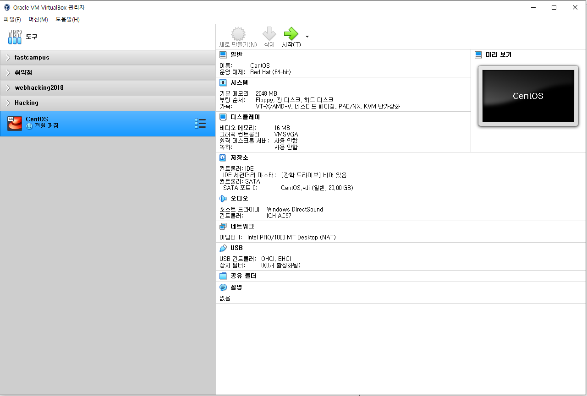Click the '미리 보기' preview heading
The height and width of the screenshot is (396, 587).
[499, 54]
